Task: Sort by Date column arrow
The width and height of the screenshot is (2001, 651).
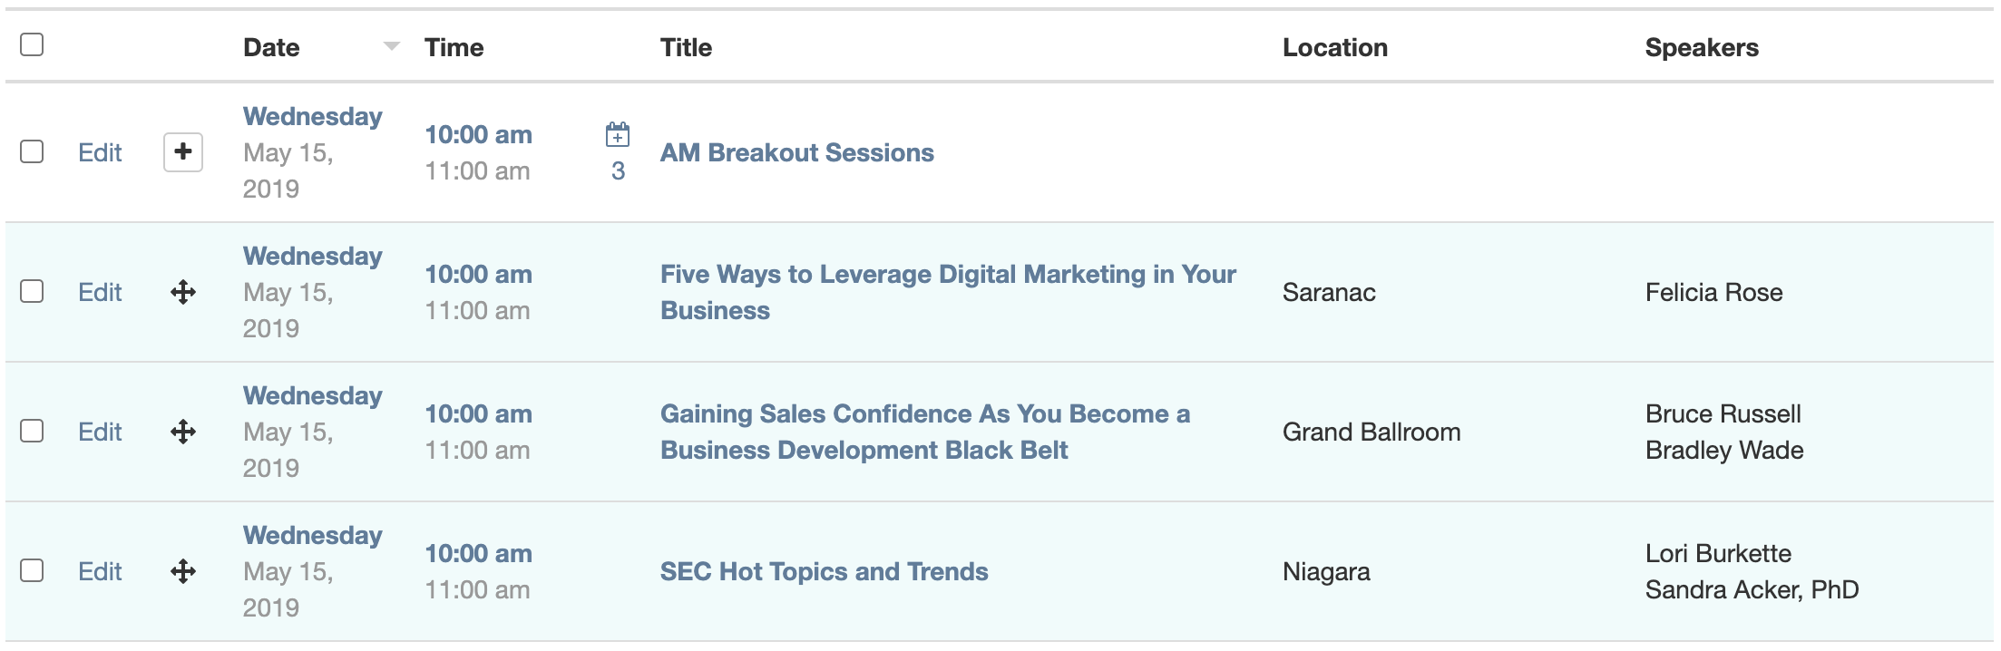Action: tap(392, 46)
